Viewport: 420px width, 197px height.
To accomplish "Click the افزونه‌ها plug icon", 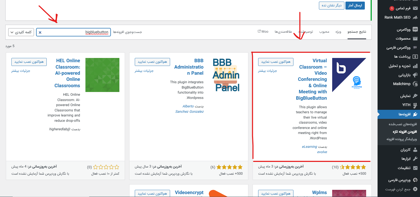I will coord(415,114).
